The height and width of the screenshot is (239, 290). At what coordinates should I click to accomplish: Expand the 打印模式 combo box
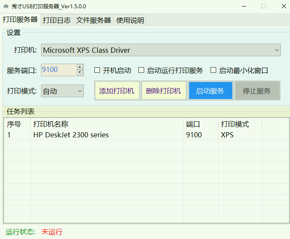pyautogui.click(x=62, y=91)
